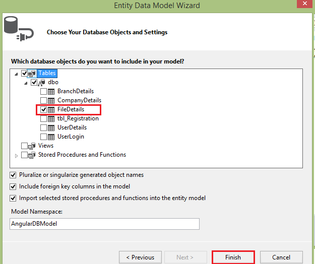The image size is (315, 264).
Task: Click the BranchDetails table icon
Action: tap(51, 92)
